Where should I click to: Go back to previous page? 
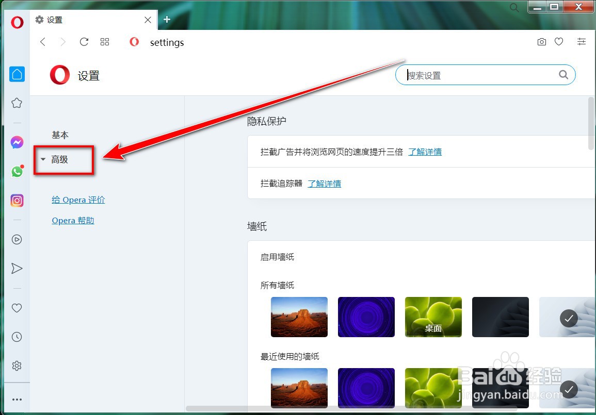coord(43,42)
